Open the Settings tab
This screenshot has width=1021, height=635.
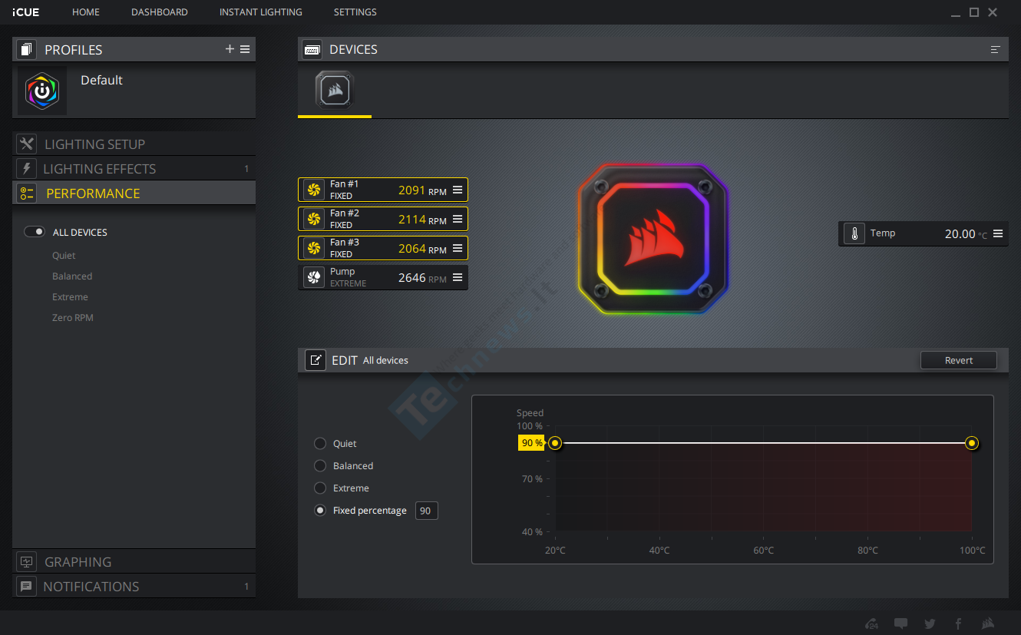click(x=355, y=12)
